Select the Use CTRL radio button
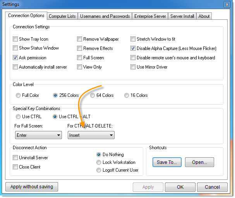The height and width of the screenshot is (198, 235). coord(18,117)
